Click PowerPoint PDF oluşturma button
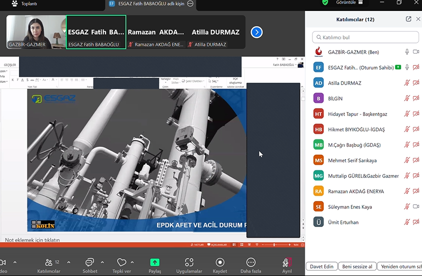The width and height of the screenshot is (422, 276). click(x=235, y=80)
